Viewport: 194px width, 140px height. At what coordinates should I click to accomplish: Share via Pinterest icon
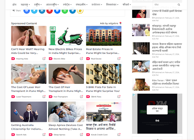point(50,11)
